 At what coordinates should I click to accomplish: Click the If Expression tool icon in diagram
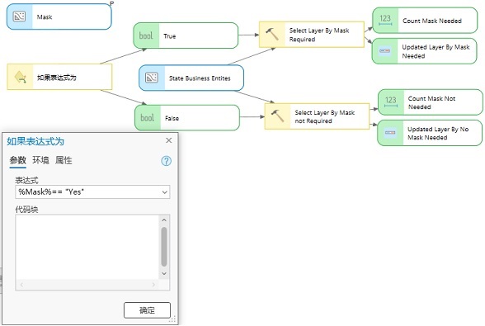coord(20,77)
